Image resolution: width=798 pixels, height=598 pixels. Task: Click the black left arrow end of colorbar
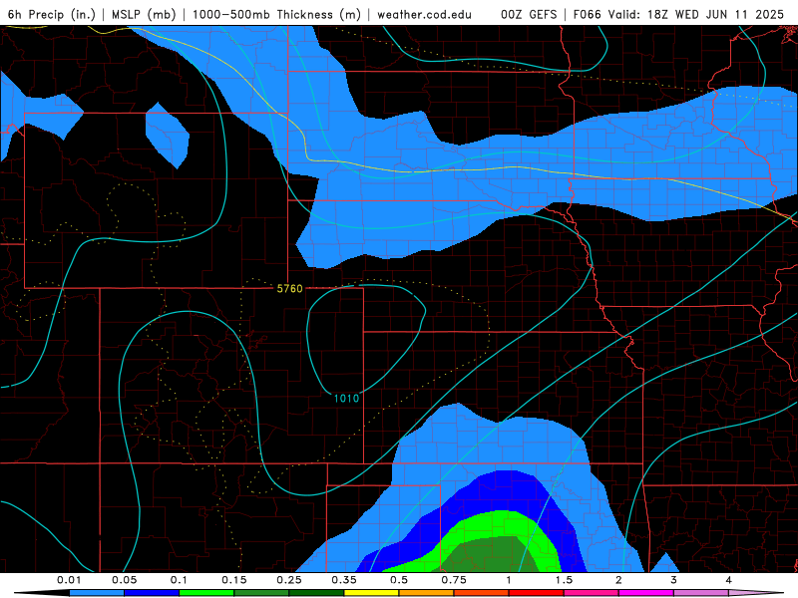[x=42, y=593]
